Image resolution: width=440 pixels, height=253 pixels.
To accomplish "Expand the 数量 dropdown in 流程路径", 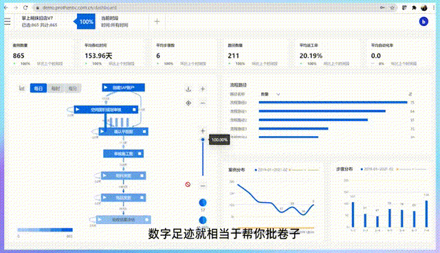I will (x=270, y=94).
